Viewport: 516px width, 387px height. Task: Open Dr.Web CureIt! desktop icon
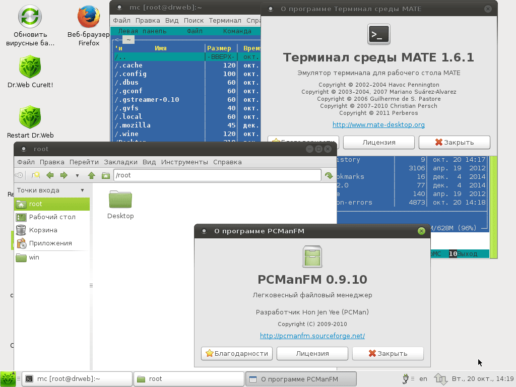(30, 72)
